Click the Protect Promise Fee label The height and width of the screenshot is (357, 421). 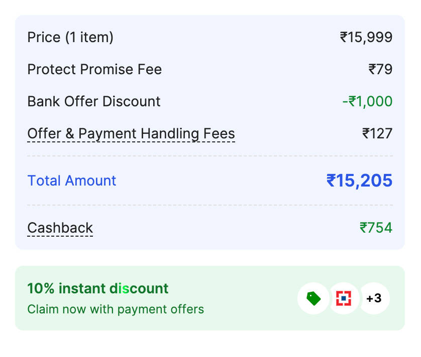click(94, 70)
